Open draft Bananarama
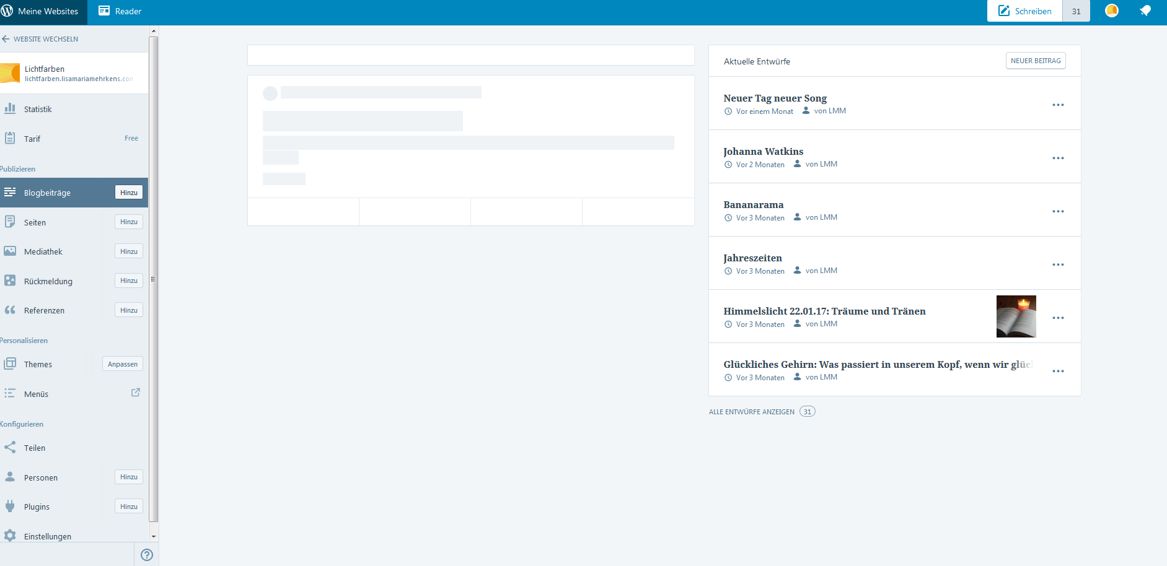This screenshot has width=1167, height=566. (x=754, y=204)
